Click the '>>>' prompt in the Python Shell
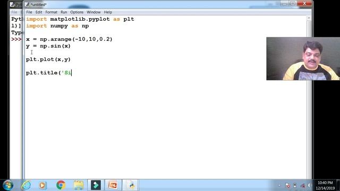The image size is (340, 191). click(16, 39)
